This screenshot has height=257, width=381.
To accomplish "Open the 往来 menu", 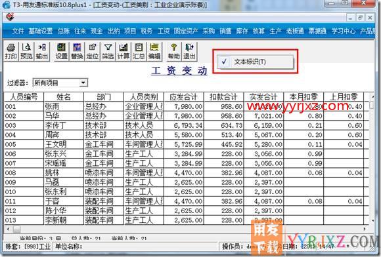I will [80, 31].
